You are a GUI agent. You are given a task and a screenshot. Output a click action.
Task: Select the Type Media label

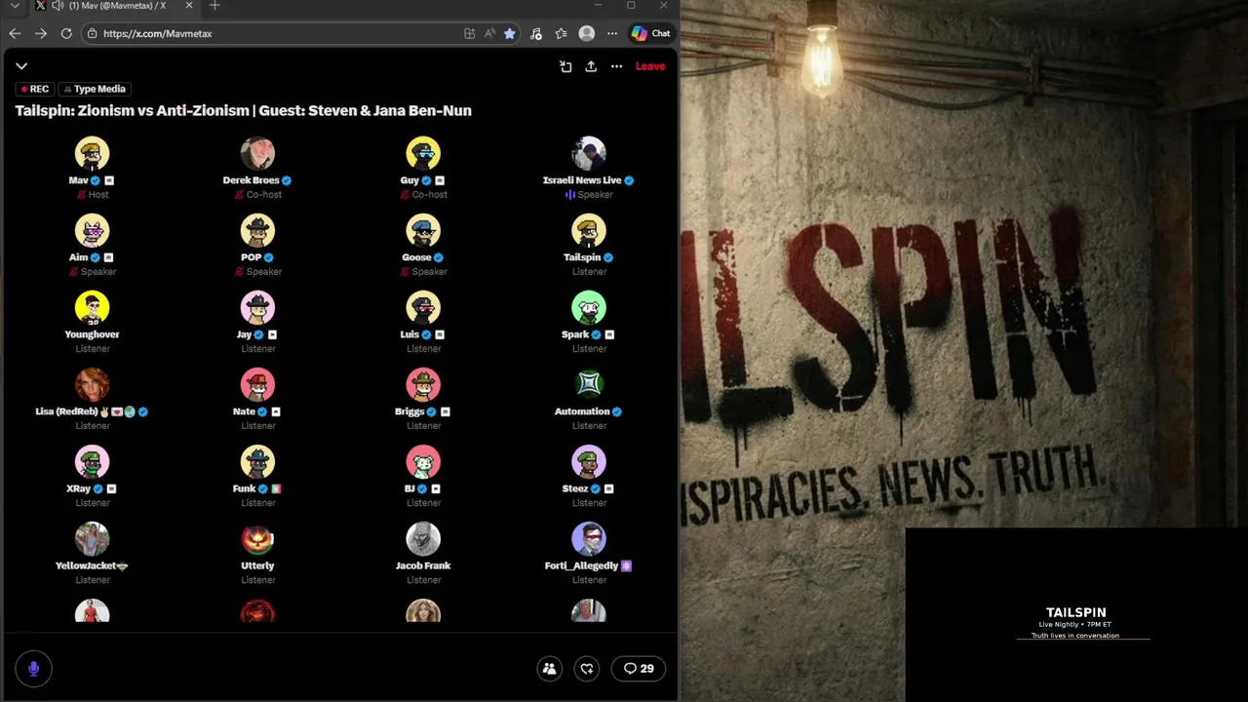pyautogui.click(x=95, y=89)
